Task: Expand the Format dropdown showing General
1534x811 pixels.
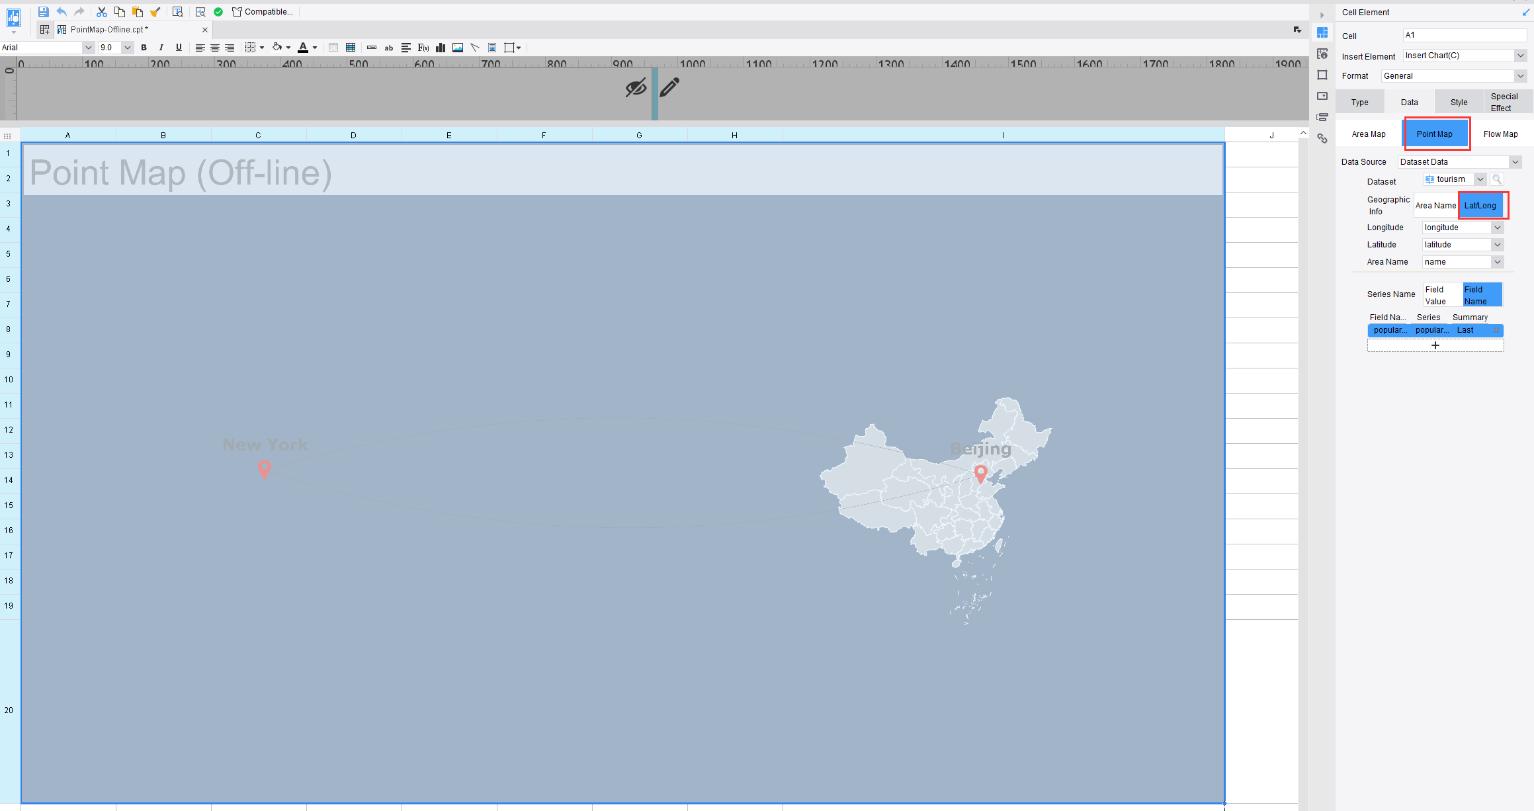Action: tap(1521, 75)
